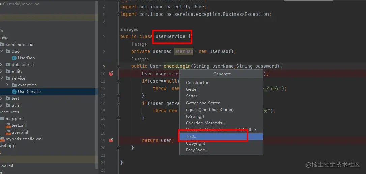
Task: Select toString() in Generate menu
Action: point(195,116)
